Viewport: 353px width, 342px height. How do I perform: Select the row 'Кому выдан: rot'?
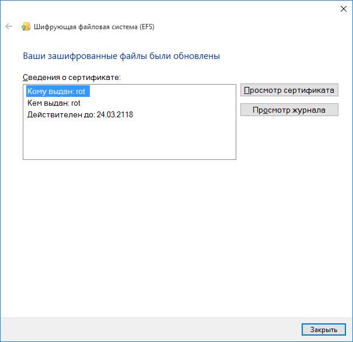point(58,91)
